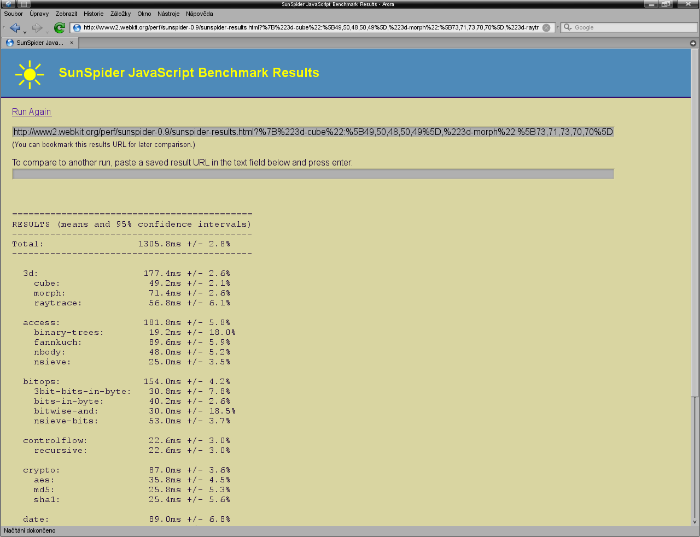700x537 pixels.
Task: Click the raytrace: 56.8ms result row
Action: coord(132,303)
